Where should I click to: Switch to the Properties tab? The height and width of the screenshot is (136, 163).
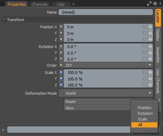pyautogui.click(x=17, y=4)
